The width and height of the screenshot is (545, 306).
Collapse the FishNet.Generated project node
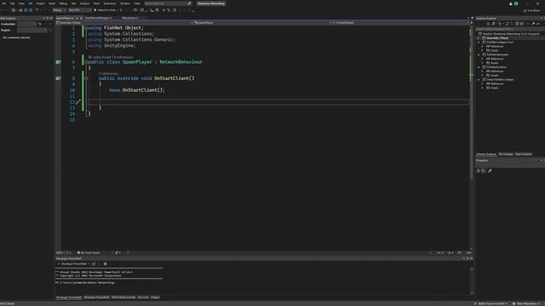(479, 54)
